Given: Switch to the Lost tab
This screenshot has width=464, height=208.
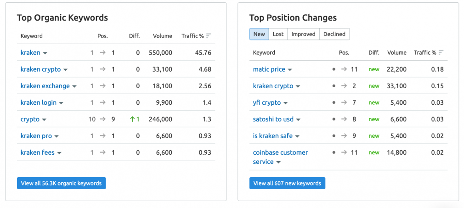Looking at the screenshot, I should point(278,34).
